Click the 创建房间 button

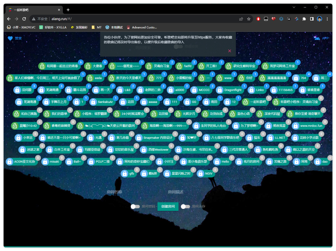[x=168, y=206]
